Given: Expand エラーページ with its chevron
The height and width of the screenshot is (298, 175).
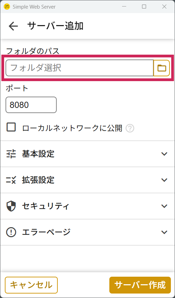Looking at the screenshot, I should (164, 232).
